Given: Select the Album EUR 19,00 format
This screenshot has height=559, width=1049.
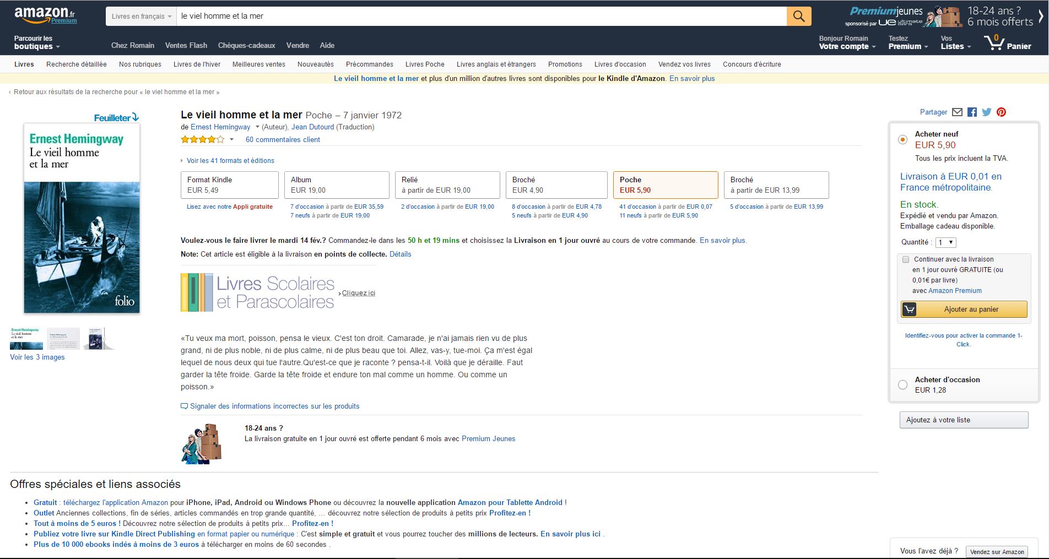Looking at the screenshot, I should 337,185.
